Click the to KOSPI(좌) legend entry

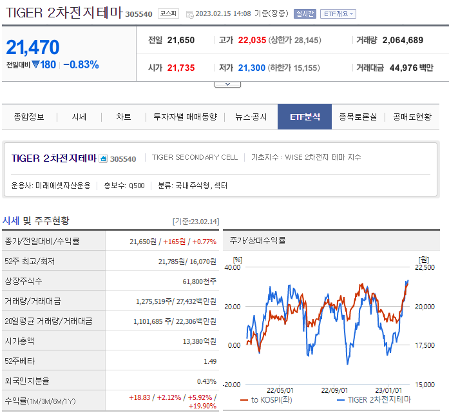(x=266, y=399)
